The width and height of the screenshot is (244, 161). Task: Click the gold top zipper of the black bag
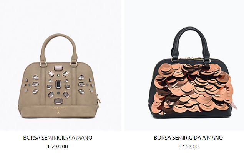tap(191, 58)
